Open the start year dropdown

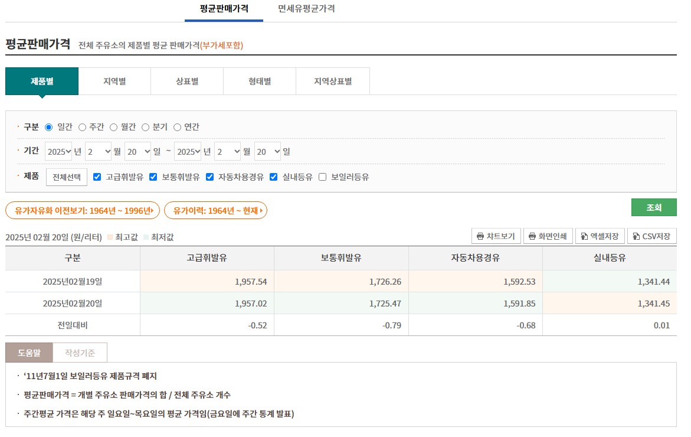[x=58, y=151]
